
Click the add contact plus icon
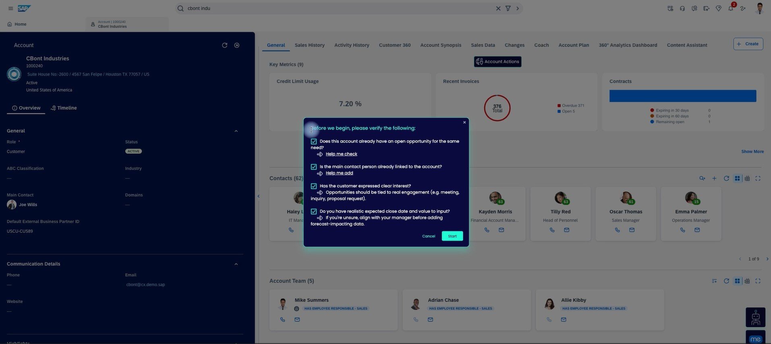[714, 179]
